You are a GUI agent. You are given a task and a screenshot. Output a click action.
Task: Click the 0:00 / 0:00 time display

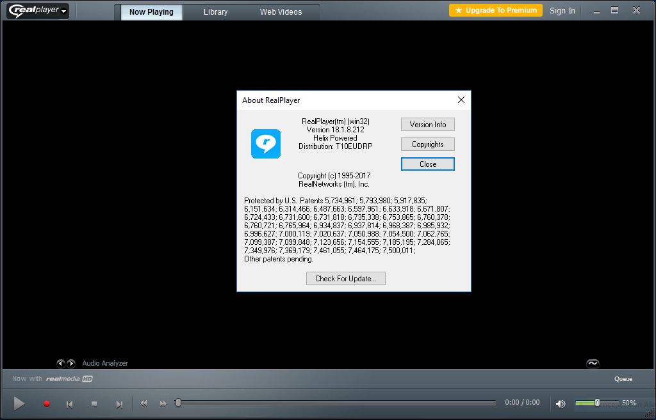click(x=522, y=403)
